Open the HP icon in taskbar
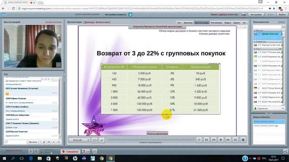289x162 pixels. 75,158
